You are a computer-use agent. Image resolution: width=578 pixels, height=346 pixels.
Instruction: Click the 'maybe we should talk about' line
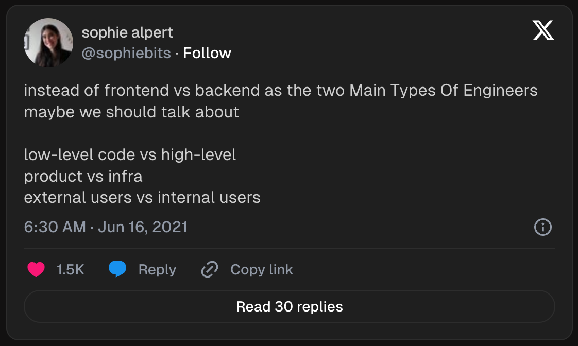131,112
